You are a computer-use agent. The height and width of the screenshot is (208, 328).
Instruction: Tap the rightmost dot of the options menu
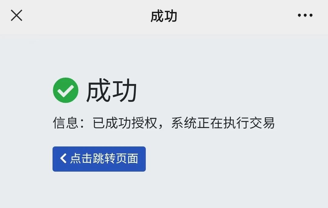point(311,15)
